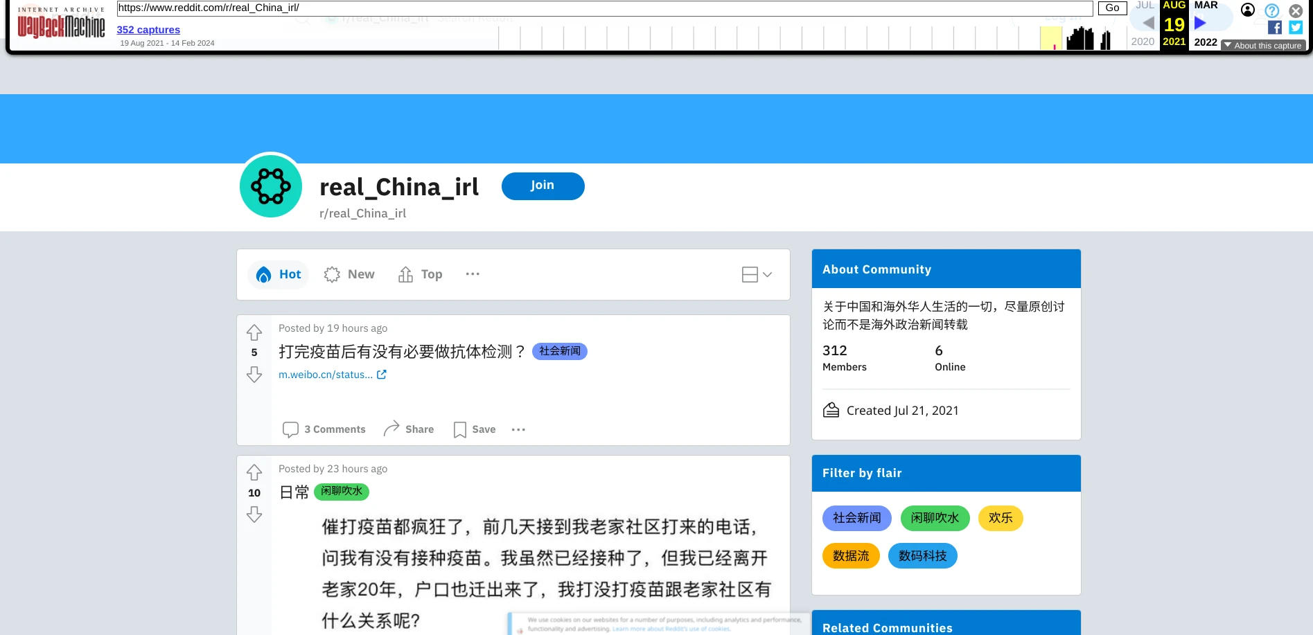Sort posts by Top
Screen dimensions: 1313x635
click(421, 275)
